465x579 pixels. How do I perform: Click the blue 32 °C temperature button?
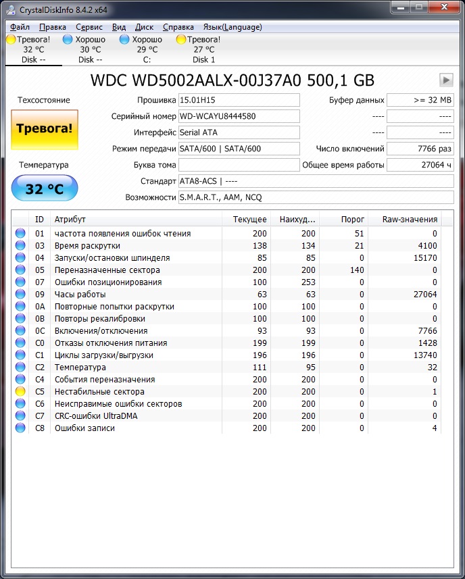click(45, 188)
